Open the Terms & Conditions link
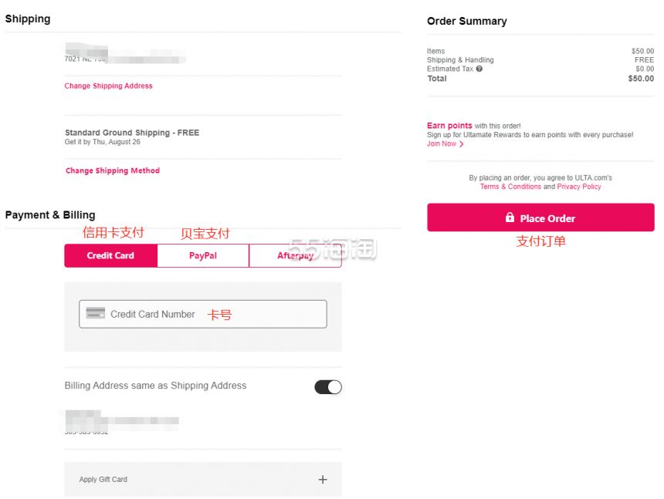The image size is (664, 499). click(x=510, y=187)
